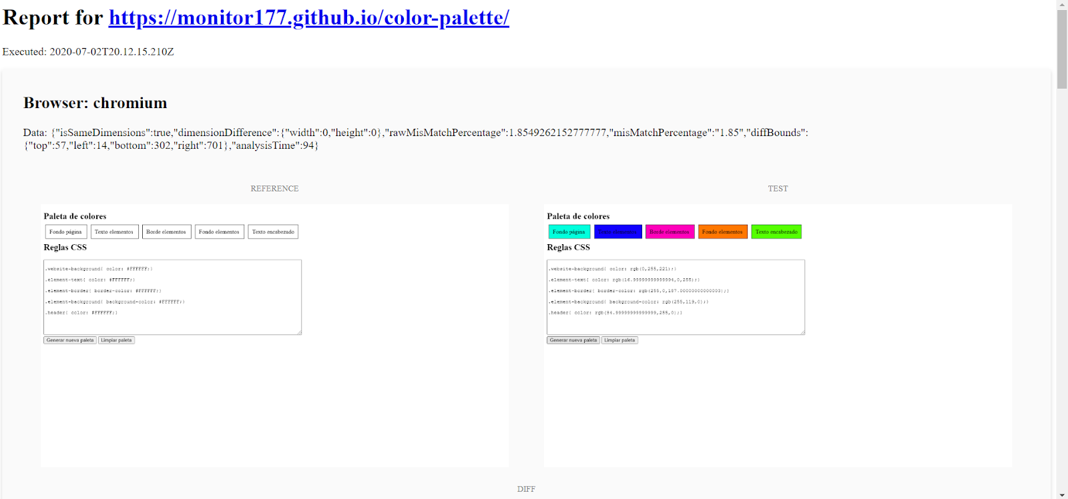Image resolution: width=1068 pixels, height=499 pixels.
Task: Click '.element-text{ color: #FFFFFF;}' line
Action: pyautogui.click(x=90, y=280)
